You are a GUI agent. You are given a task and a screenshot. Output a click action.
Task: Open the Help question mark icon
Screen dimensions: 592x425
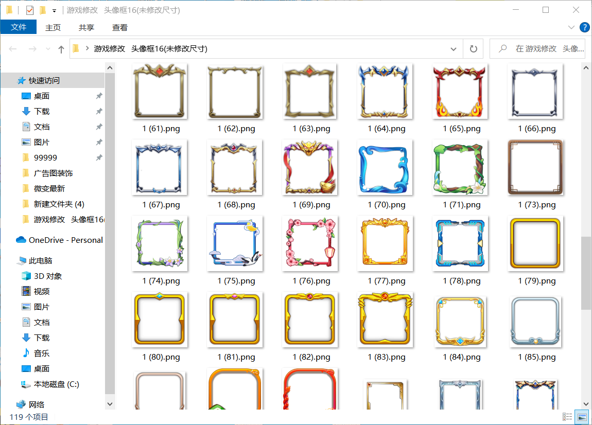coord(584,27)
